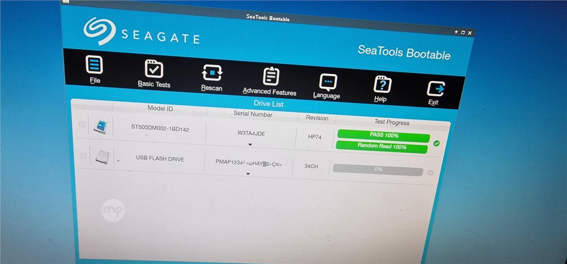
Task: Click revision 34CH cell
Action: [x=311, y=166]
